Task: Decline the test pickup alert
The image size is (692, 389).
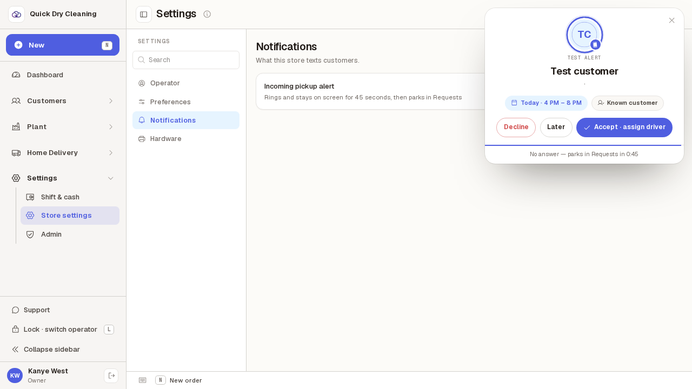Action: click(516, 128)
